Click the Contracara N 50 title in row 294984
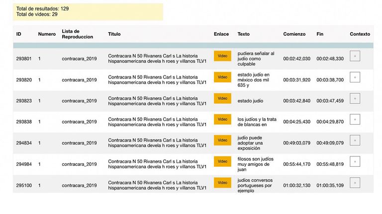This screenshot has width=382, height=214. coord(157,164)
